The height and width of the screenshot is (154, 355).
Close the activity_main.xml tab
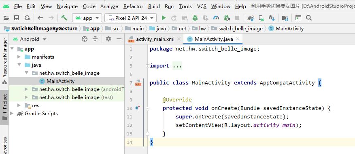179,39
